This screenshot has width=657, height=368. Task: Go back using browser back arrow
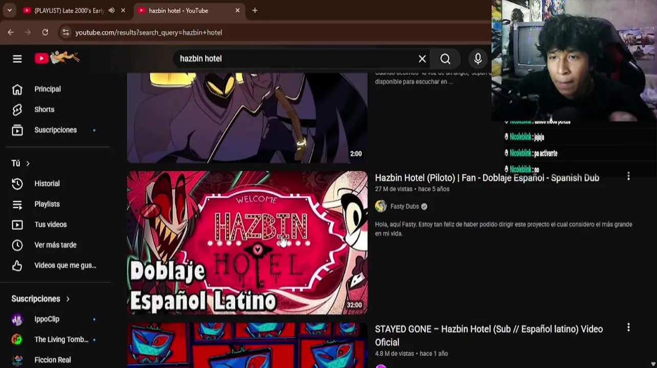point(11,32)
